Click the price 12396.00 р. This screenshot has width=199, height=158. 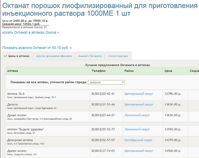click(173, 94)
